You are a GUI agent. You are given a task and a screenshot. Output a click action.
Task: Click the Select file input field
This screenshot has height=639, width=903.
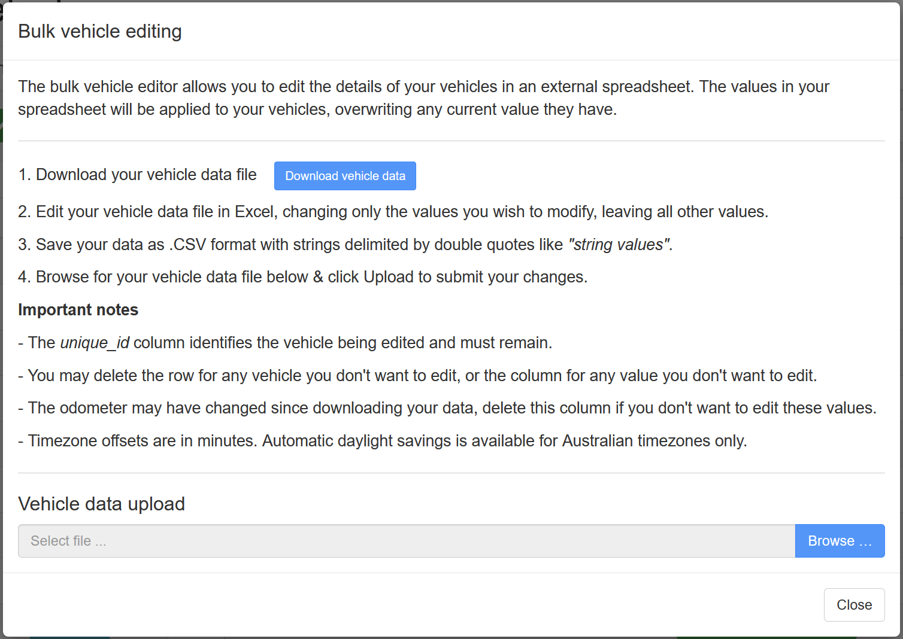tap(407, 541)
